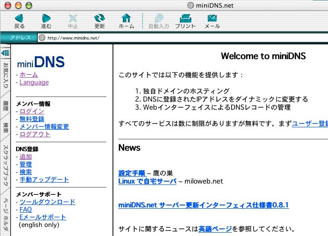Open the ツールダウンロード link
This screenshot has width=328, height=236.
(x=47, y=202)
